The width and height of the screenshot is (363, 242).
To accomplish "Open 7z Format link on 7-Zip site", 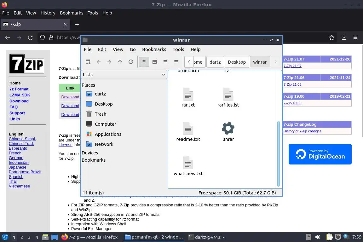I will click(x=19, y=89).
